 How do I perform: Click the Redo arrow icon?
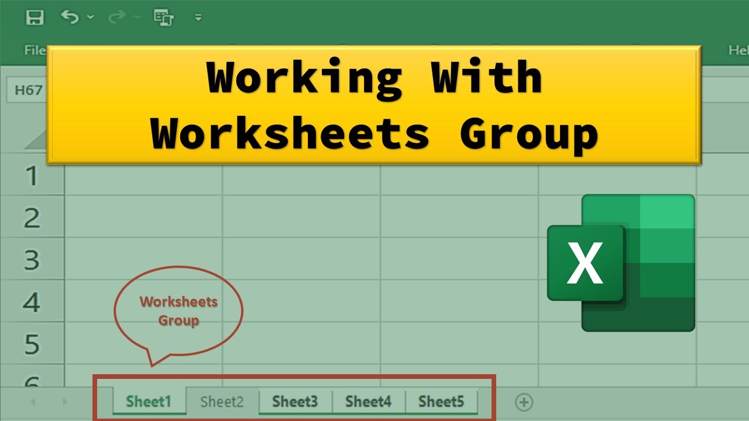pyautogui.click(x=116, y=18)
